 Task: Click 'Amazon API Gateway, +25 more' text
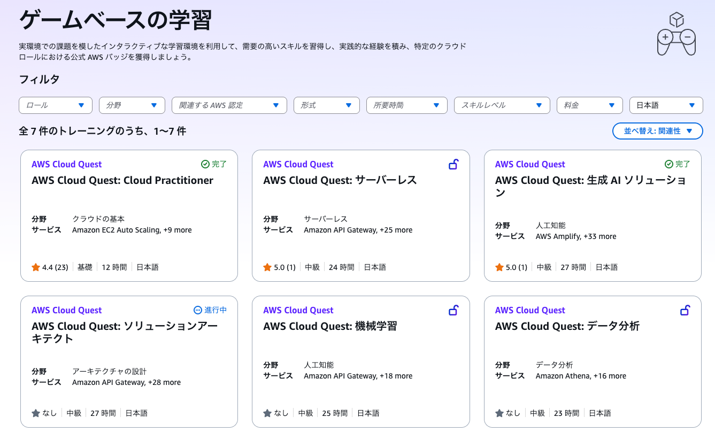tap(358, 230)
